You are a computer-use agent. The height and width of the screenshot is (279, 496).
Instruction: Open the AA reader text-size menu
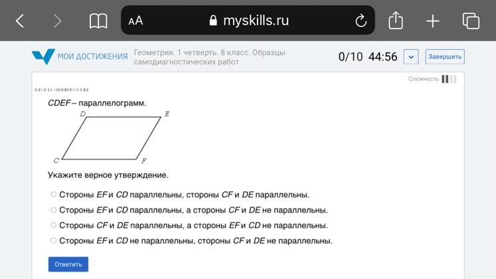click(135, 21)
